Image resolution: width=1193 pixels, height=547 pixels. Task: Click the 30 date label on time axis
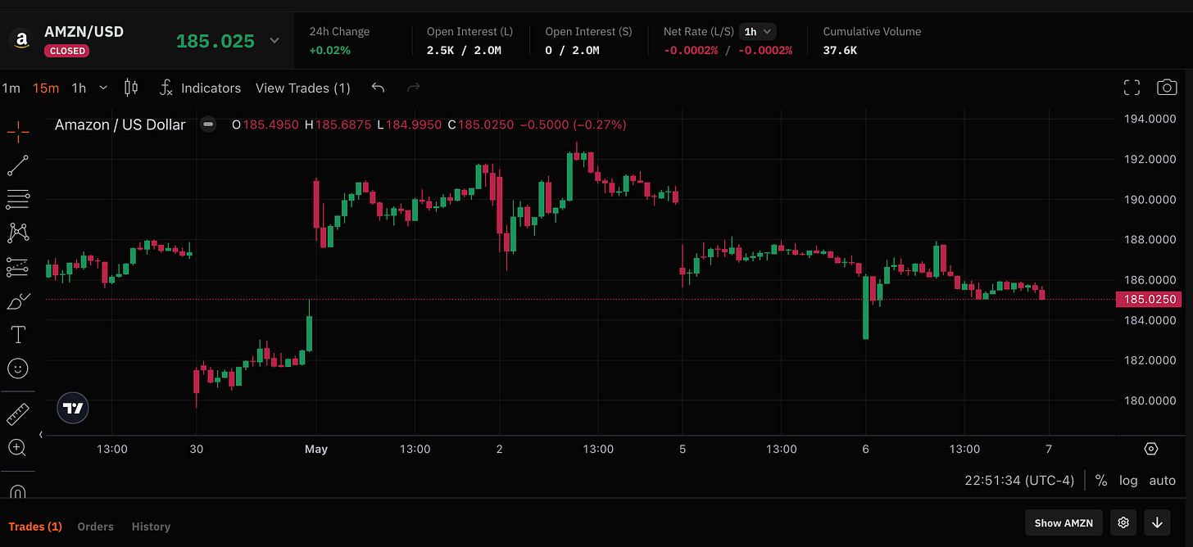tap(196, 449)
